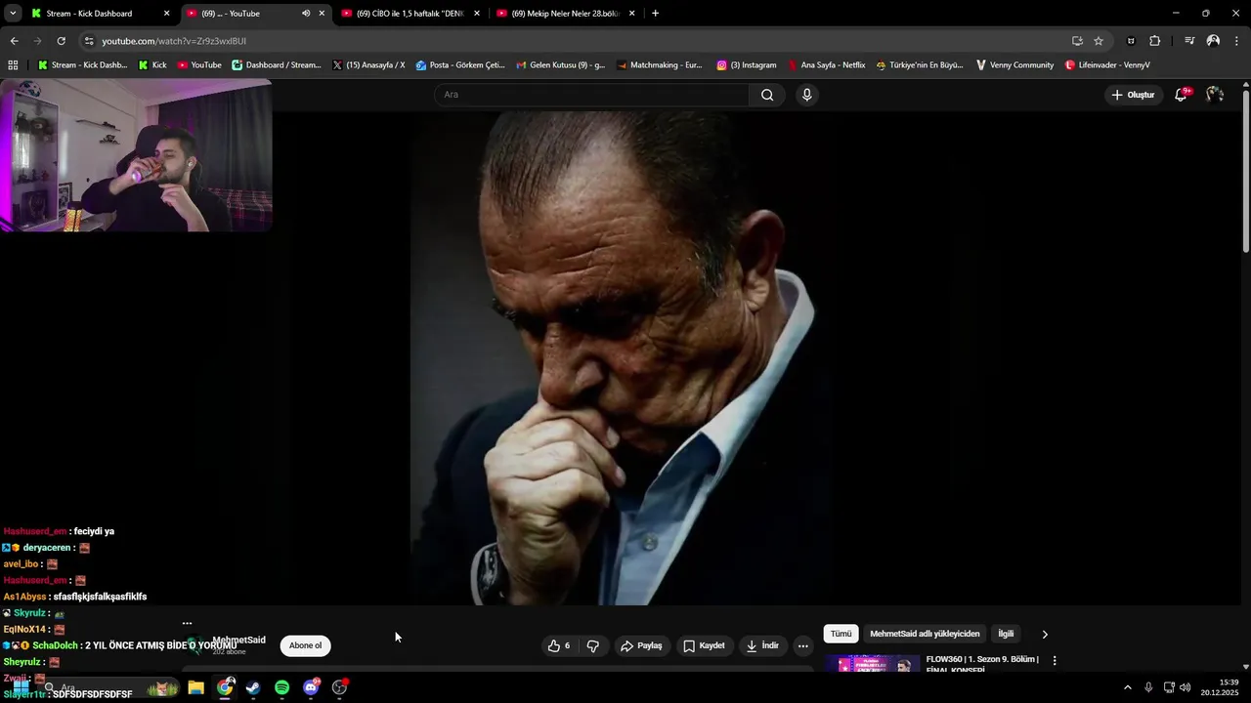
Task: View site information icon in address bar
Action: point(89,41)
